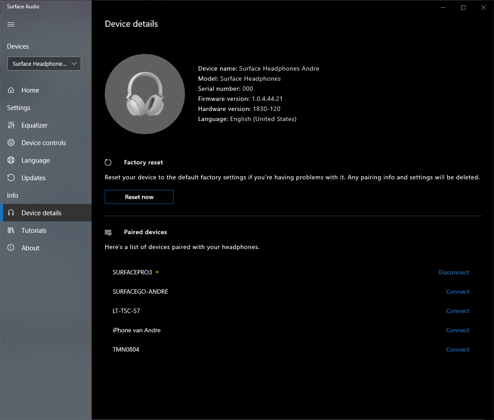Connect to SURFACEGO-ANDRE
This screenshot has width=494, height=420.
point(458,292)
